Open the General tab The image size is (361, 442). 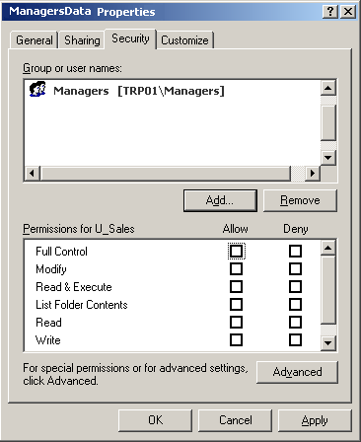coord(35,40)
